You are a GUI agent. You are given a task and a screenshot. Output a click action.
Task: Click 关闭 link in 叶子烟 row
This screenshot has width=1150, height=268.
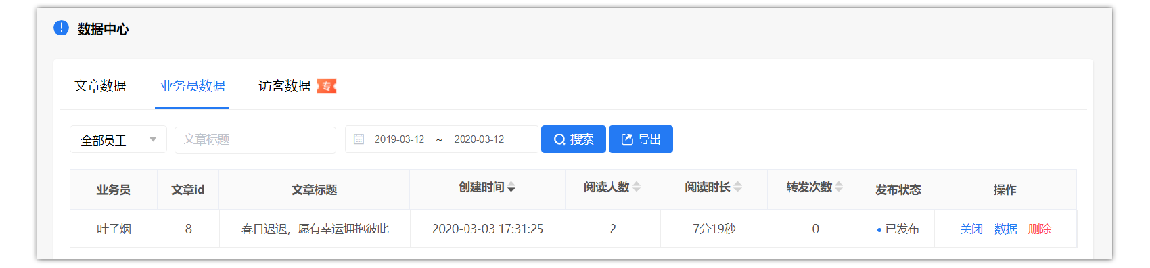point(971,229)
